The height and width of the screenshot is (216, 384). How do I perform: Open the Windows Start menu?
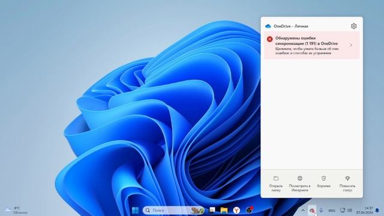coord(135,211)
